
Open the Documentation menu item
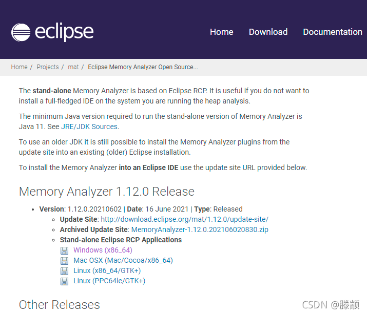(333, 32)
